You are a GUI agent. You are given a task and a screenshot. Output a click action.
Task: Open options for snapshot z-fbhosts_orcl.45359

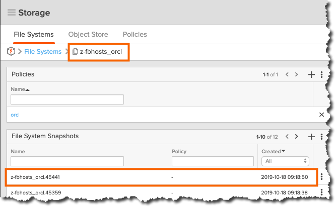tap(321, 192)
